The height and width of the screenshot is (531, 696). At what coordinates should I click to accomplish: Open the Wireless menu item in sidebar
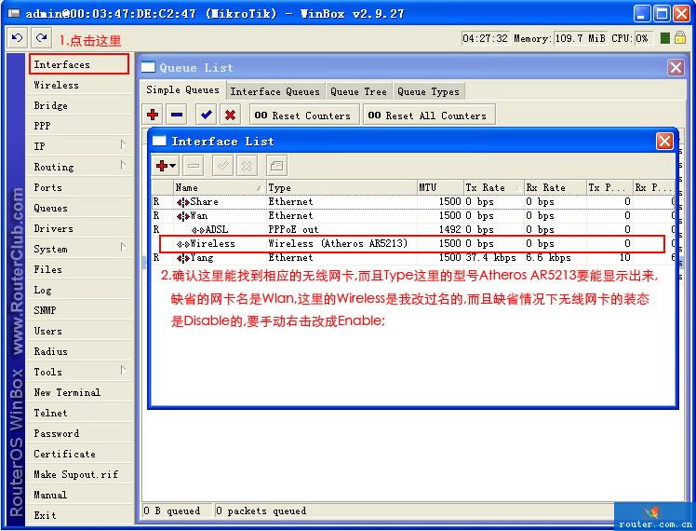(x=80, y=85)
